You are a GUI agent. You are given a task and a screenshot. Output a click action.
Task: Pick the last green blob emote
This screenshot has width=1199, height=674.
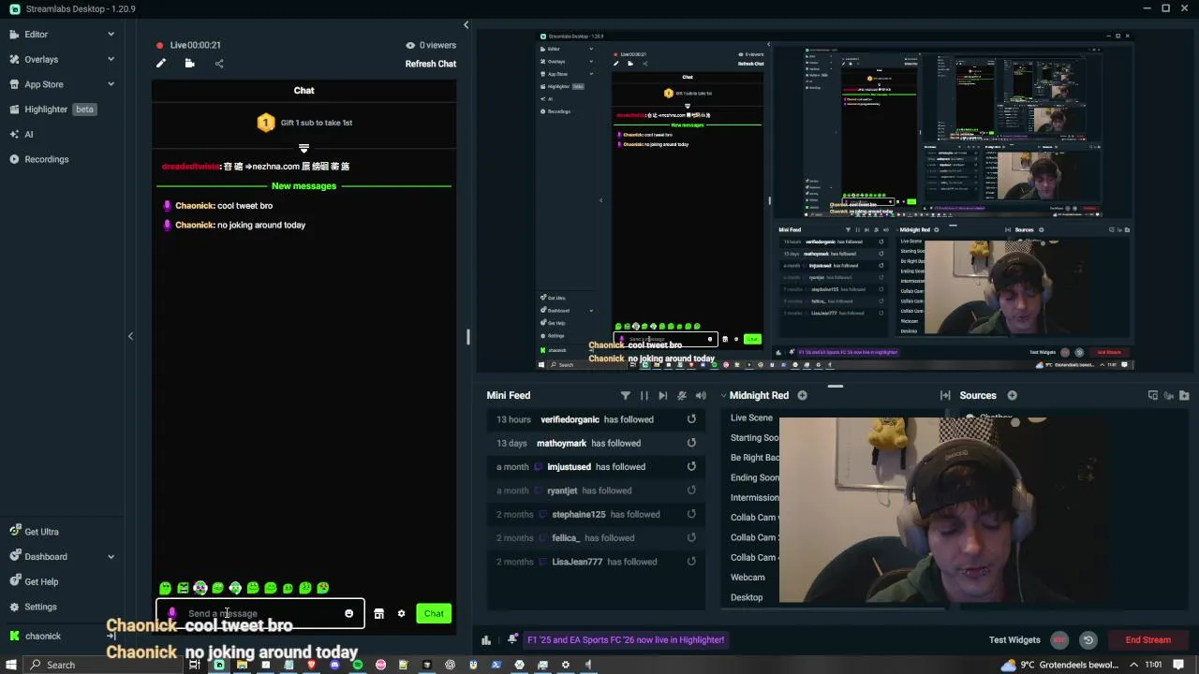point(323,588)
